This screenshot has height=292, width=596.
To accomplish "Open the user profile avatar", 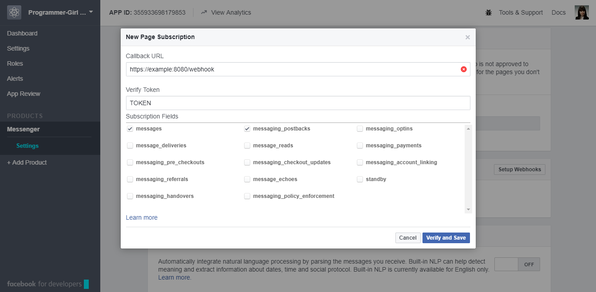I will (x=581, y=12).
